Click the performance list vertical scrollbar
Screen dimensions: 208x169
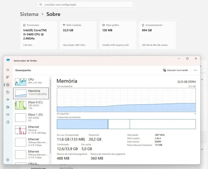click(x=50, y=117)
